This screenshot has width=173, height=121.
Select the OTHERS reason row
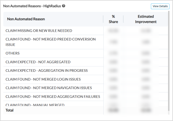13,53
